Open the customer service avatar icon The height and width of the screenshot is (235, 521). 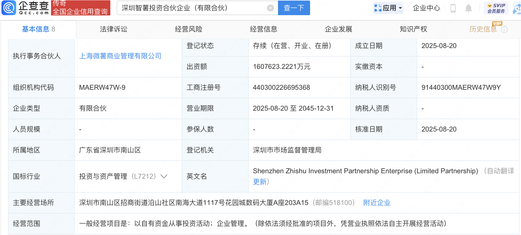tap(517, 9)
